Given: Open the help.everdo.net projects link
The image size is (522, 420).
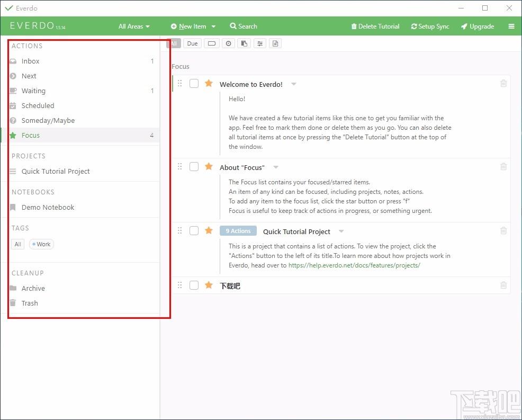Looking at the screenshot, I should tap(354, 265).
